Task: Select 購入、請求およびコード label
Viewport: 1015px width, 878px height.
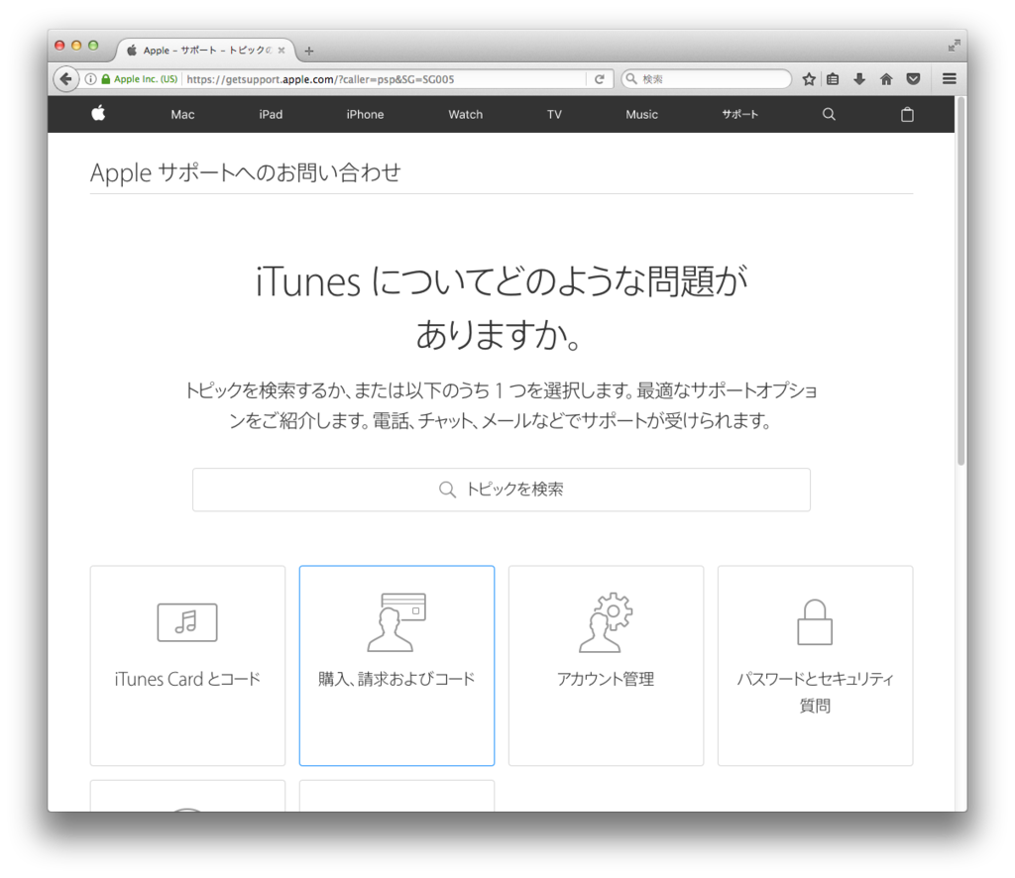Action: pos(396,679)
